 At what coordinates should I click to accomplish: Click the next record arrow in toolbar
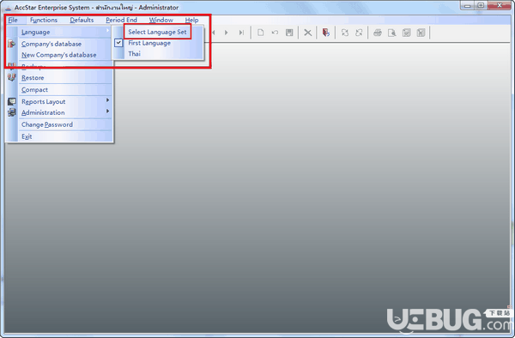pyautogui.click(x=226, y=33)
